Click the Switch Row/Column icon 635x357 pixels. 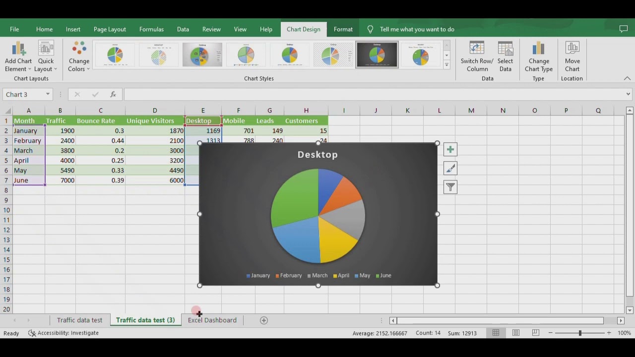coord(477,50)
